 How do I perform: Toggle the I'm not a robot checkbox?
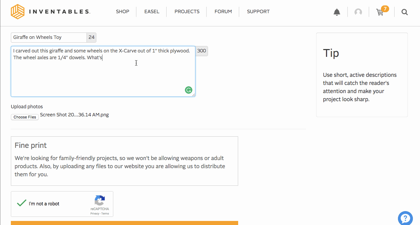(x=22, y=203)
